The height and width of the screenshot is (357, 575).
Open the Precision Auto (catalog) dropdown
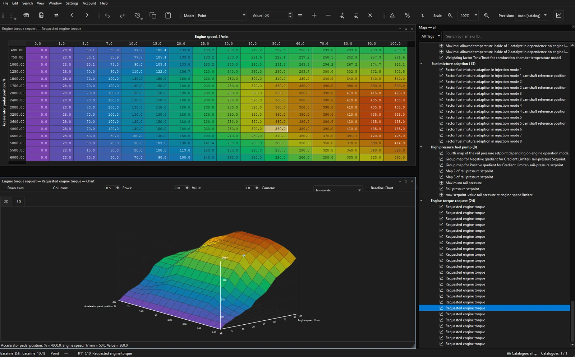(x=532, y=15)
